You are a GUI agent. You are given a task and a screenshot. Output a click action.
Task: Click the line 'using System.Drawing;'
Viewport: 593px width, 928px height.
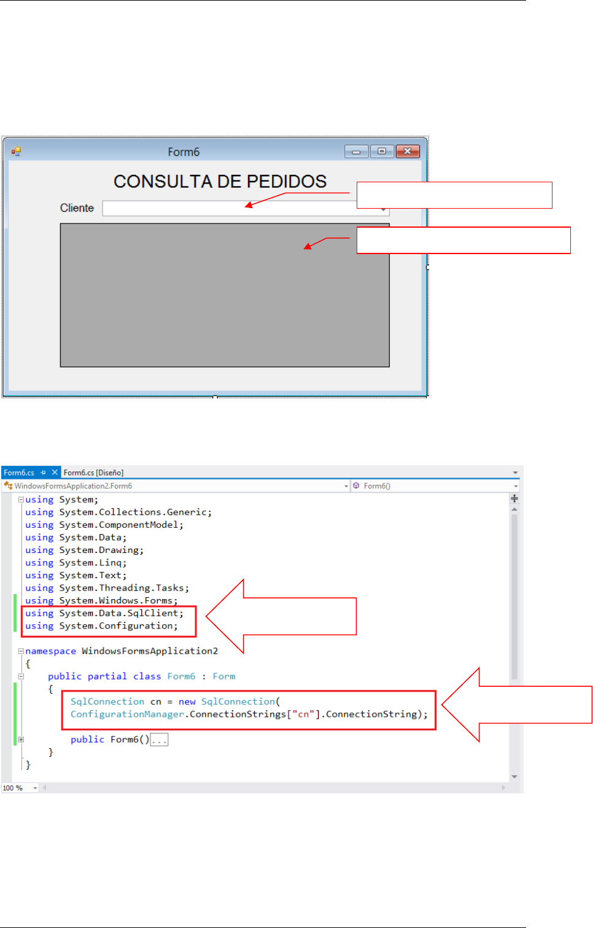click(x=85, y=550)
